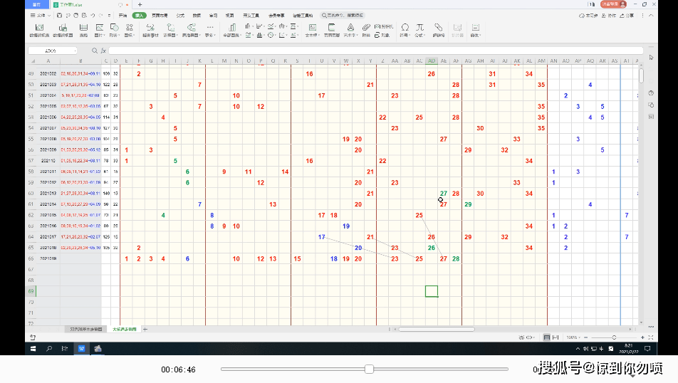678x383 pixels.
Task: Click the ribbon command search box
Action: 343,15
